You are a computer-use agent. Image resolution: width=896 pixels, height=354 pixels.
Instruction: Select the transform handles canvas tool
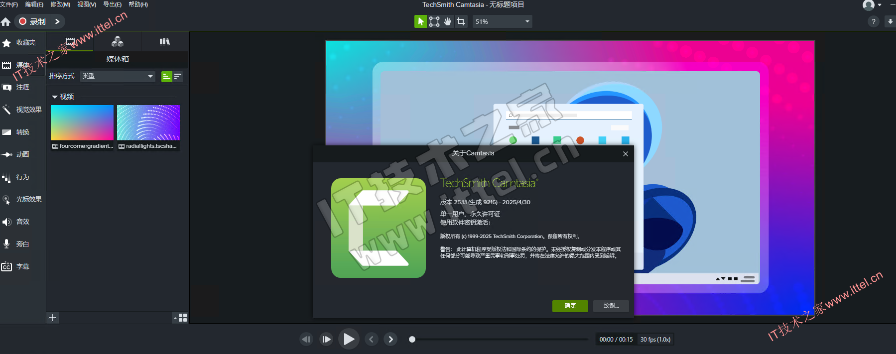(x=434, y=21)
